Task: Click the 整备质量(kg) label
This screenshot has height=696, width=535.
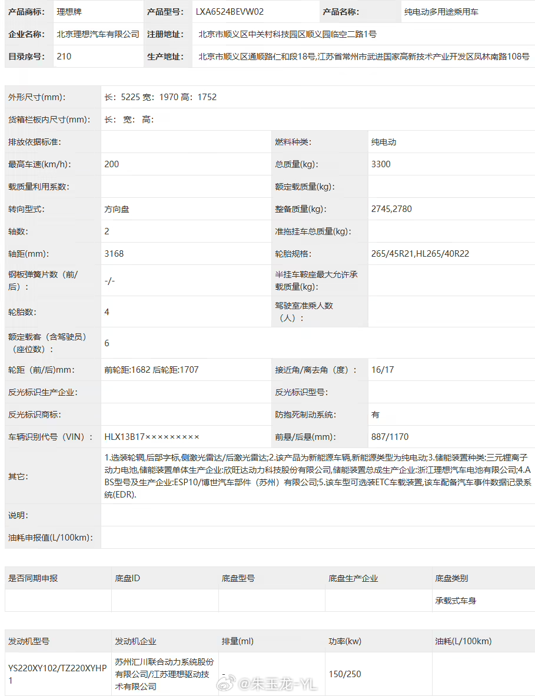Action: click(301, 209)
